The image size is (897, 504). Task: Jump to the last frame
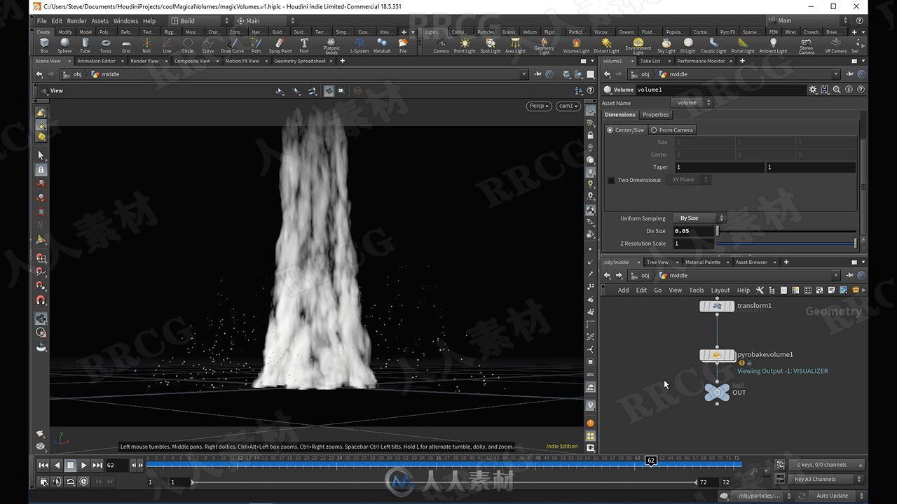pos(97,465)
